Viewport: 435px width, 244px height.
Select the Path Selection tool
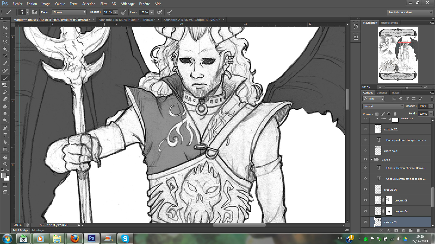(5, 142)
